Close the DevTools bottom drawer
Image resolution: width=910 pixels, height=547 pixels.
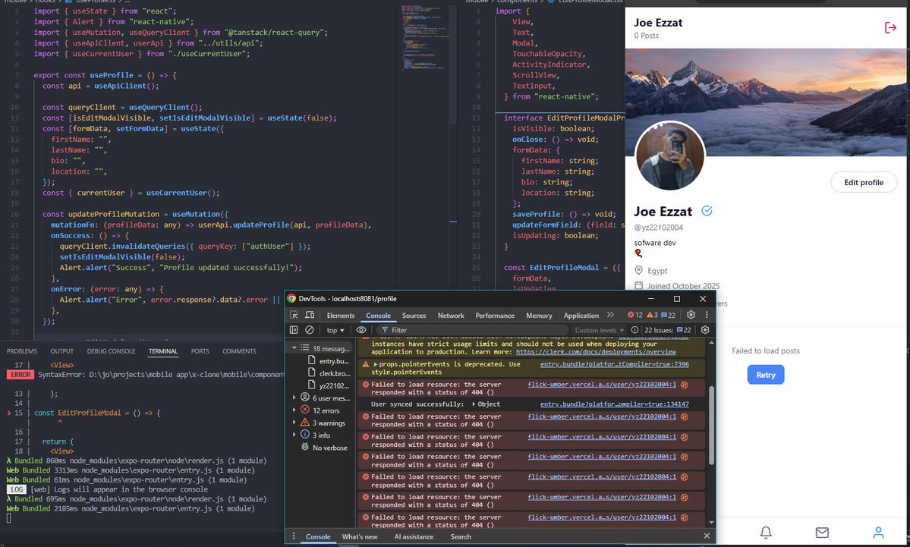707,536
